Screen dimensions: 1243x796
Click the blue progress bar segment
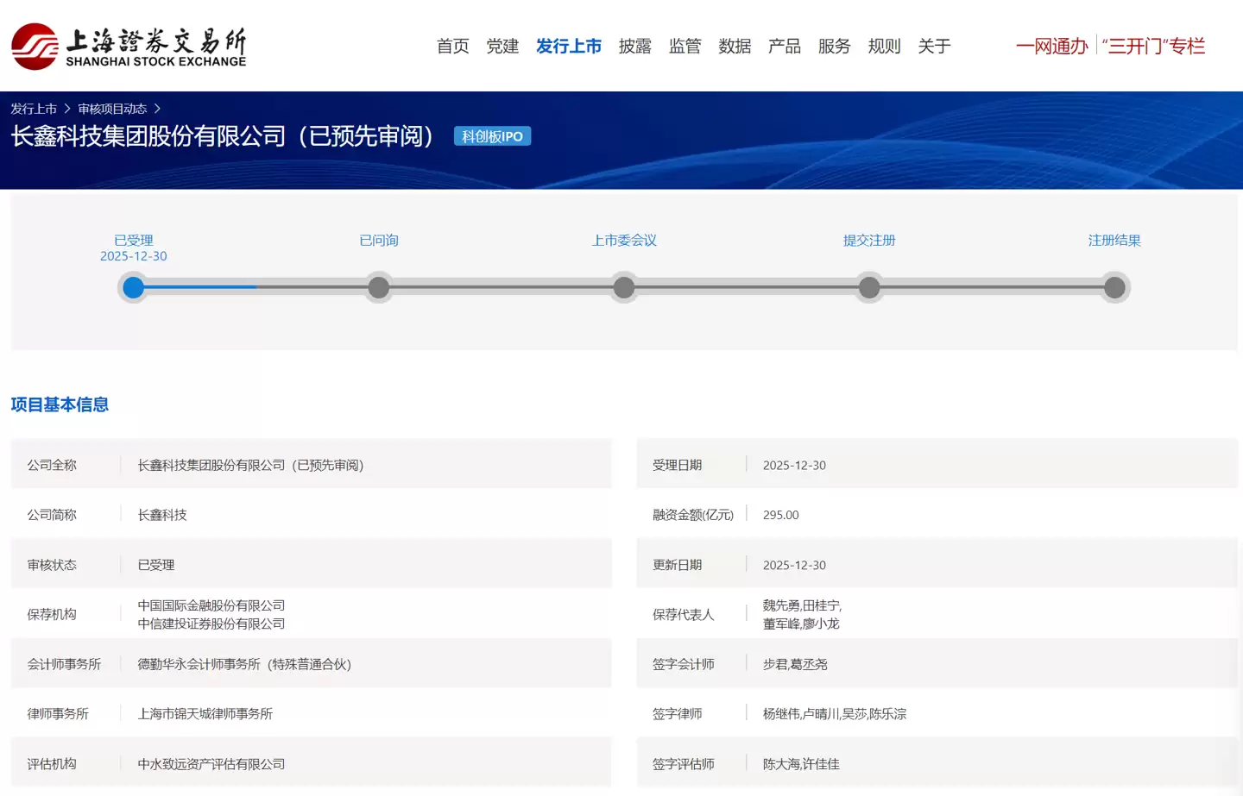[x=199, y=287]
